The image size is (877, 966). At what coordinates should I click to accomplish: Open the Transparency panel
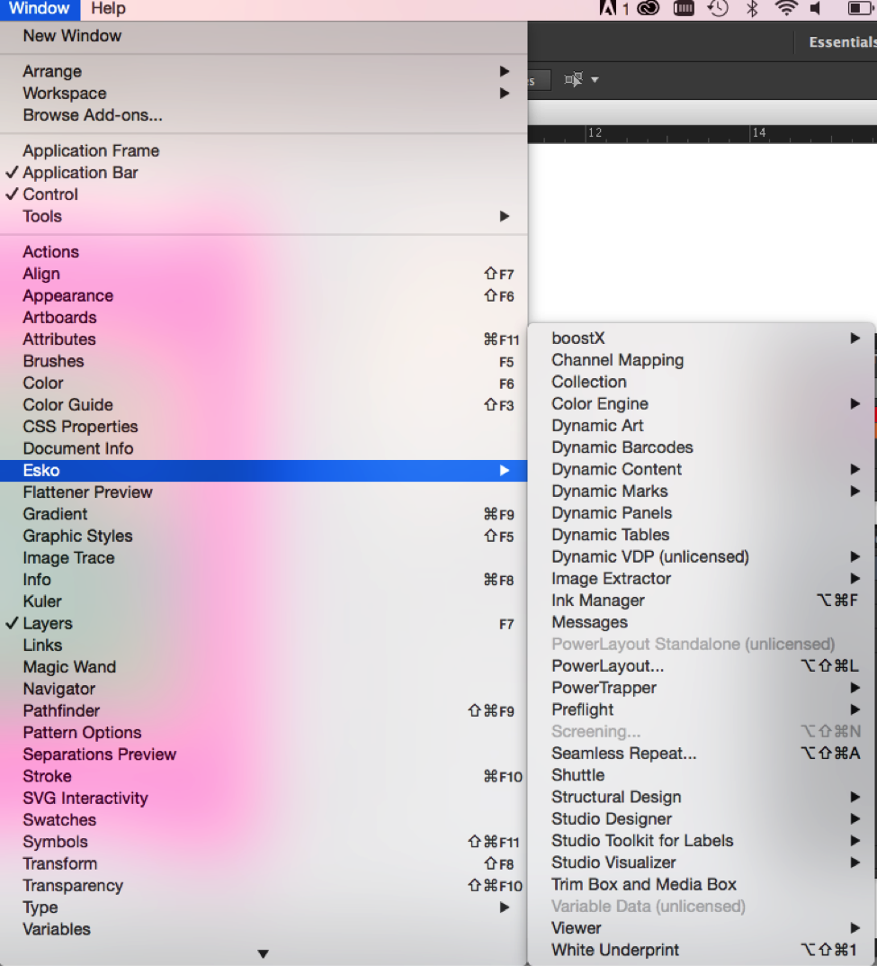[x=264, y=885]
